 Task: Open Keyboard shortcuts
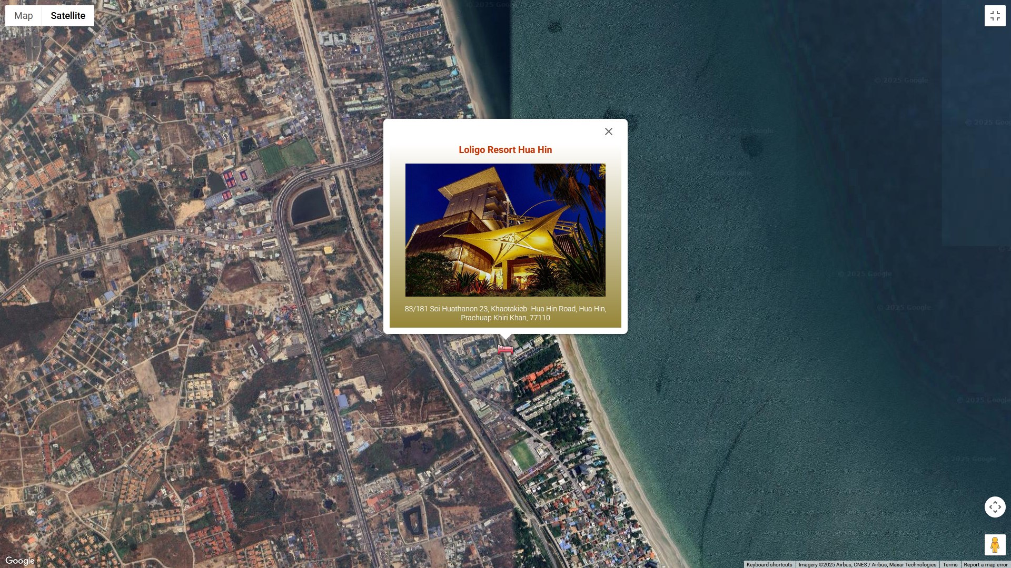click(769, 564)
